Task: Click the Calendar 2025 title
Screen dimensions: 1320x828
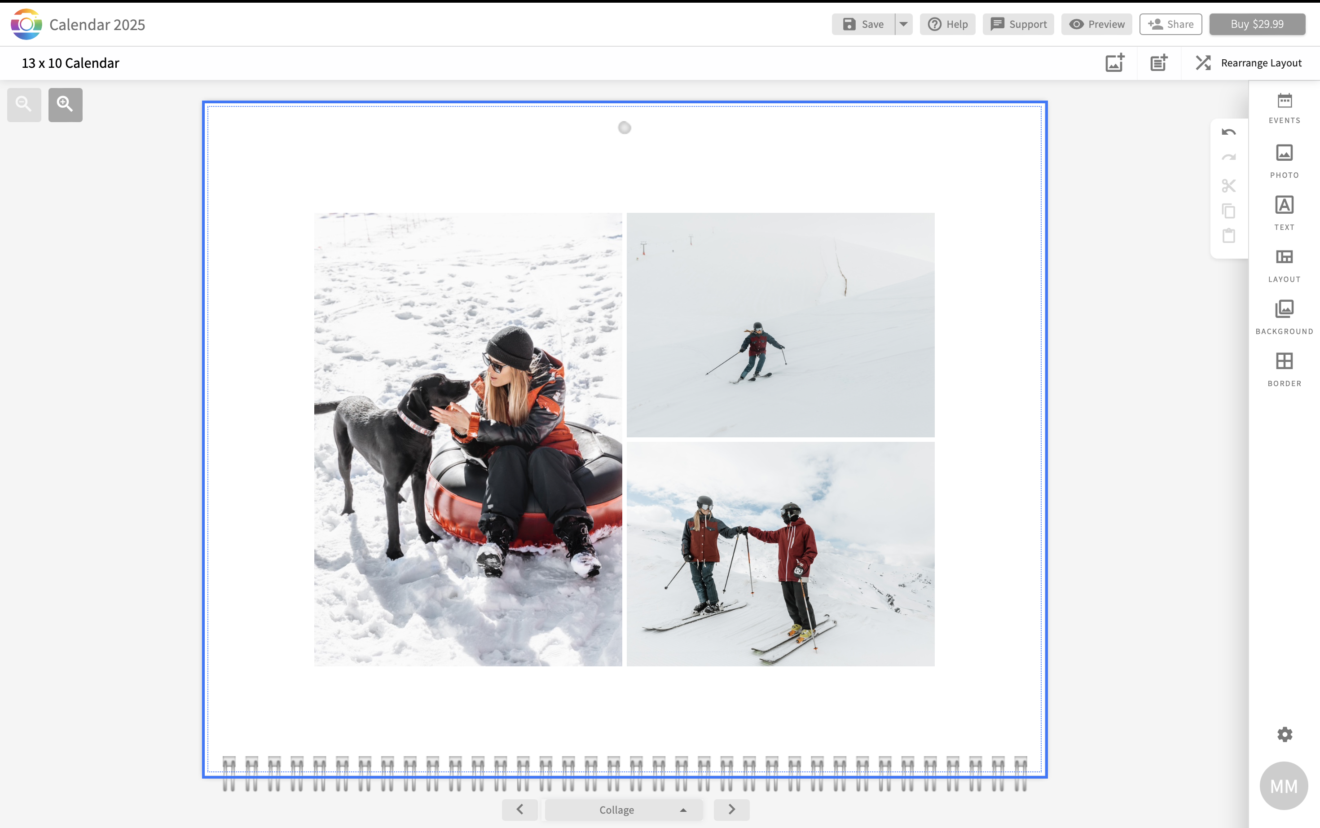Action: point(97,25)
